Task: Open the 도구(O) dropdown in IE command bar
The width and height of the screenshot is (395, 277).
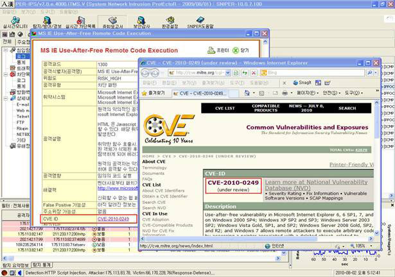Action: tap(354, 93)
